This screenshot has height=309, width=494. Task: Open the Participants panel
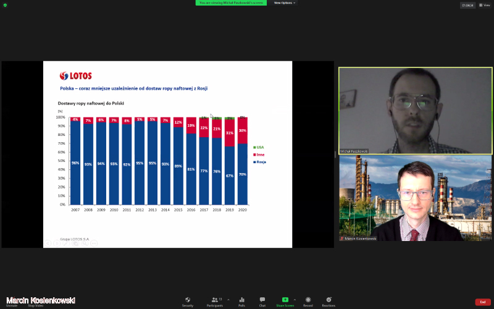tap(215, 300)
